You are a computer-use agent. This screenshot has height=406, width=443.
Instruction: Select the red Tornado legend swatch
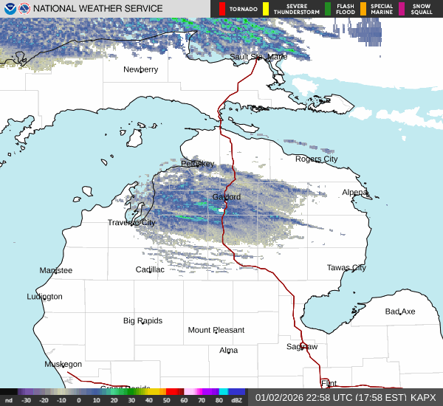222,9
